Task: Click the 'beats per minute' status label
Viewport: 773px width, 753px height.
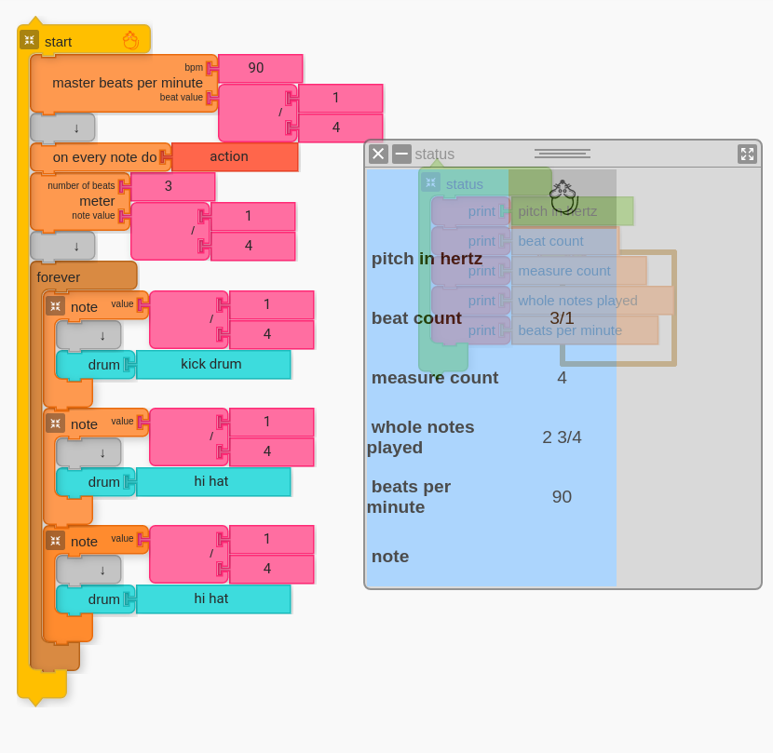Action: (409, 497)
